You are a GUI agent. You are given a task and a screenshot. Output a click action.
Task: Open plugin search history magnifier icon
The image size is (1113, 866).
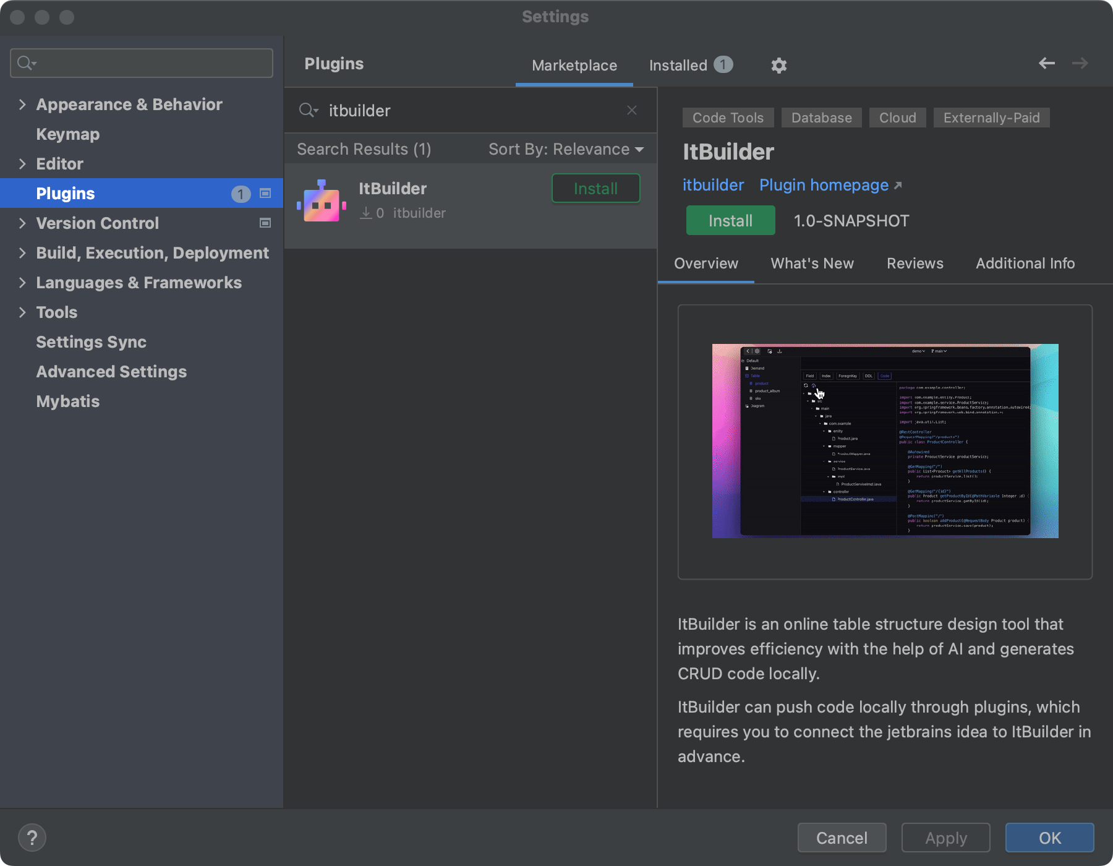[309, 110]
